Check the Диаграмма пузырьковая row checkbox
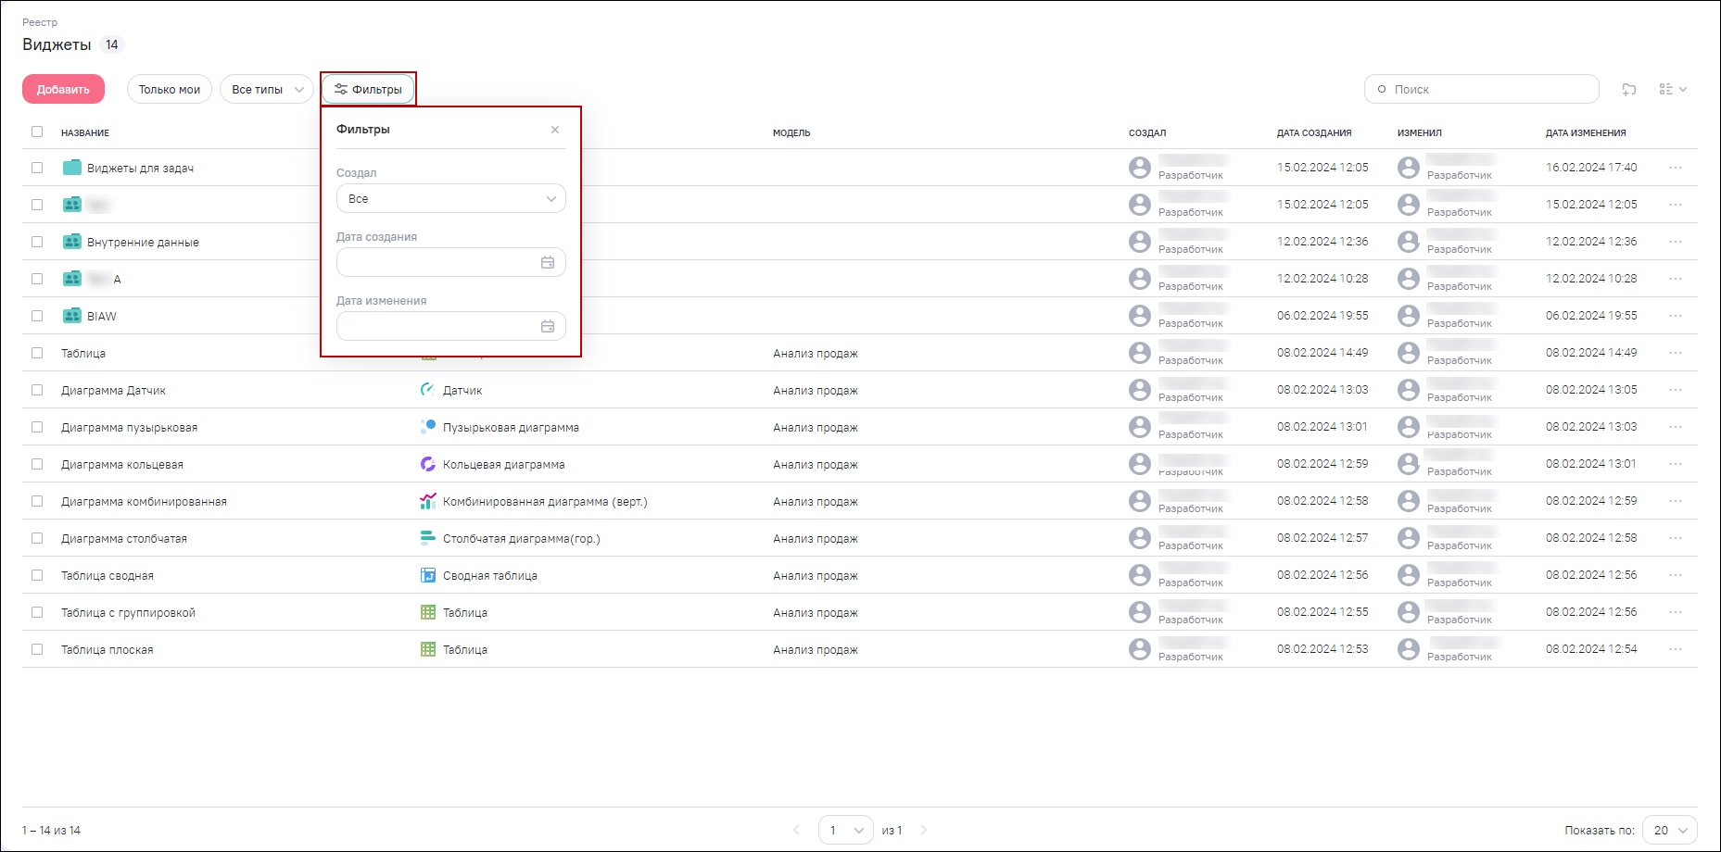 point(37,427)
